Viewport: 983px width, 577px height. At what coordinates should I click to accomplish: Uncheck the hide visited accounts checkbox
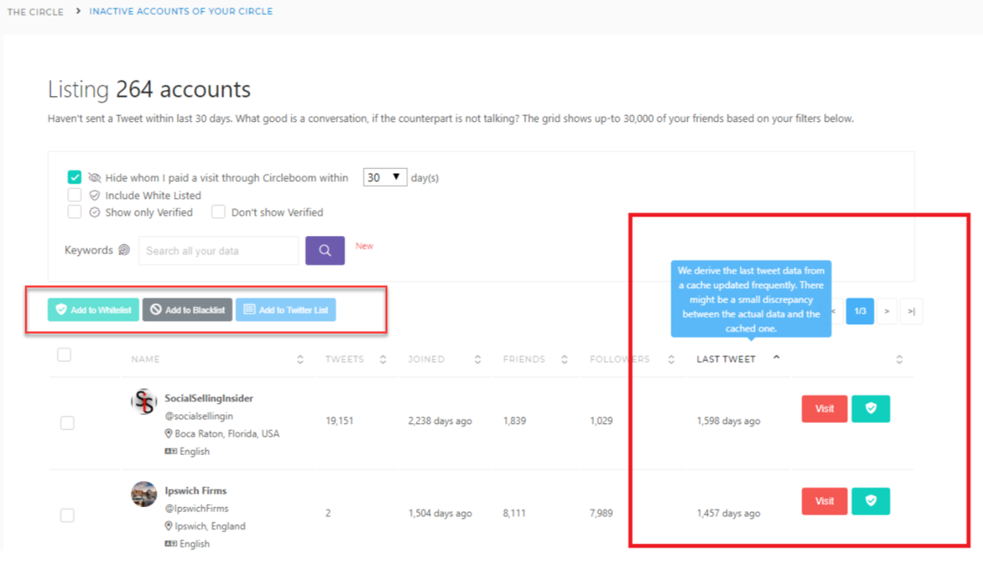(x=74, y=176)
